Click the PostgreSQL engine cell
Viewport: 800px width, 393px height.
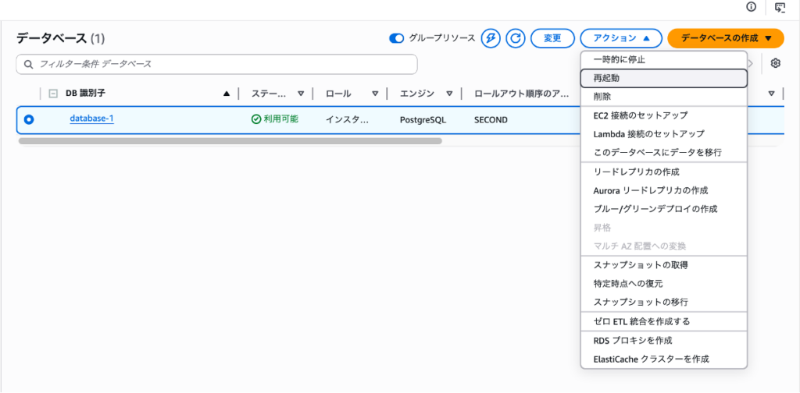(x=423, y=120)
